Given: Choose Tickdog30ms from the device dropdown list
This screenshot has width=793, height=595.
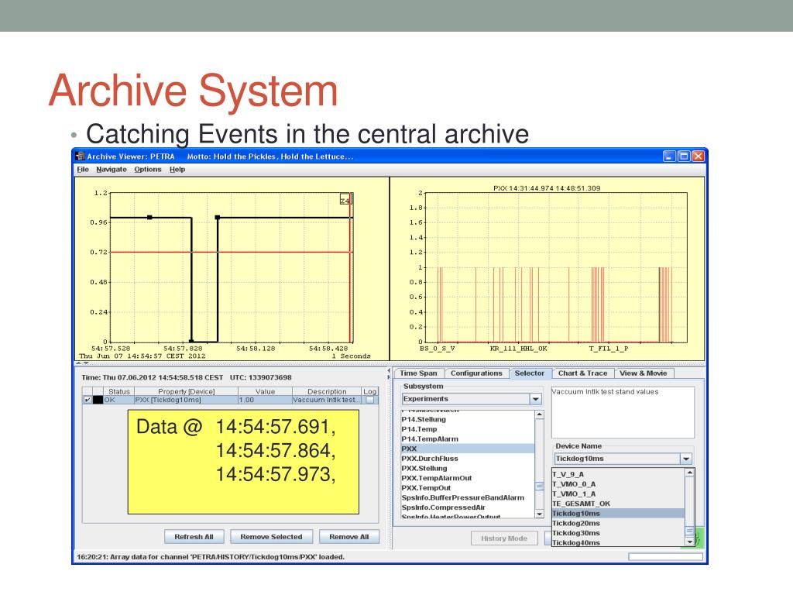Looking at the screenshot, I should click(618, 533).
